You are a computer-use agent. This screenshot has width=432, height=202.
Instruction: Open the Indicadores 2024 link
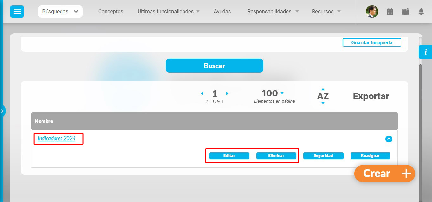point(57,138)
